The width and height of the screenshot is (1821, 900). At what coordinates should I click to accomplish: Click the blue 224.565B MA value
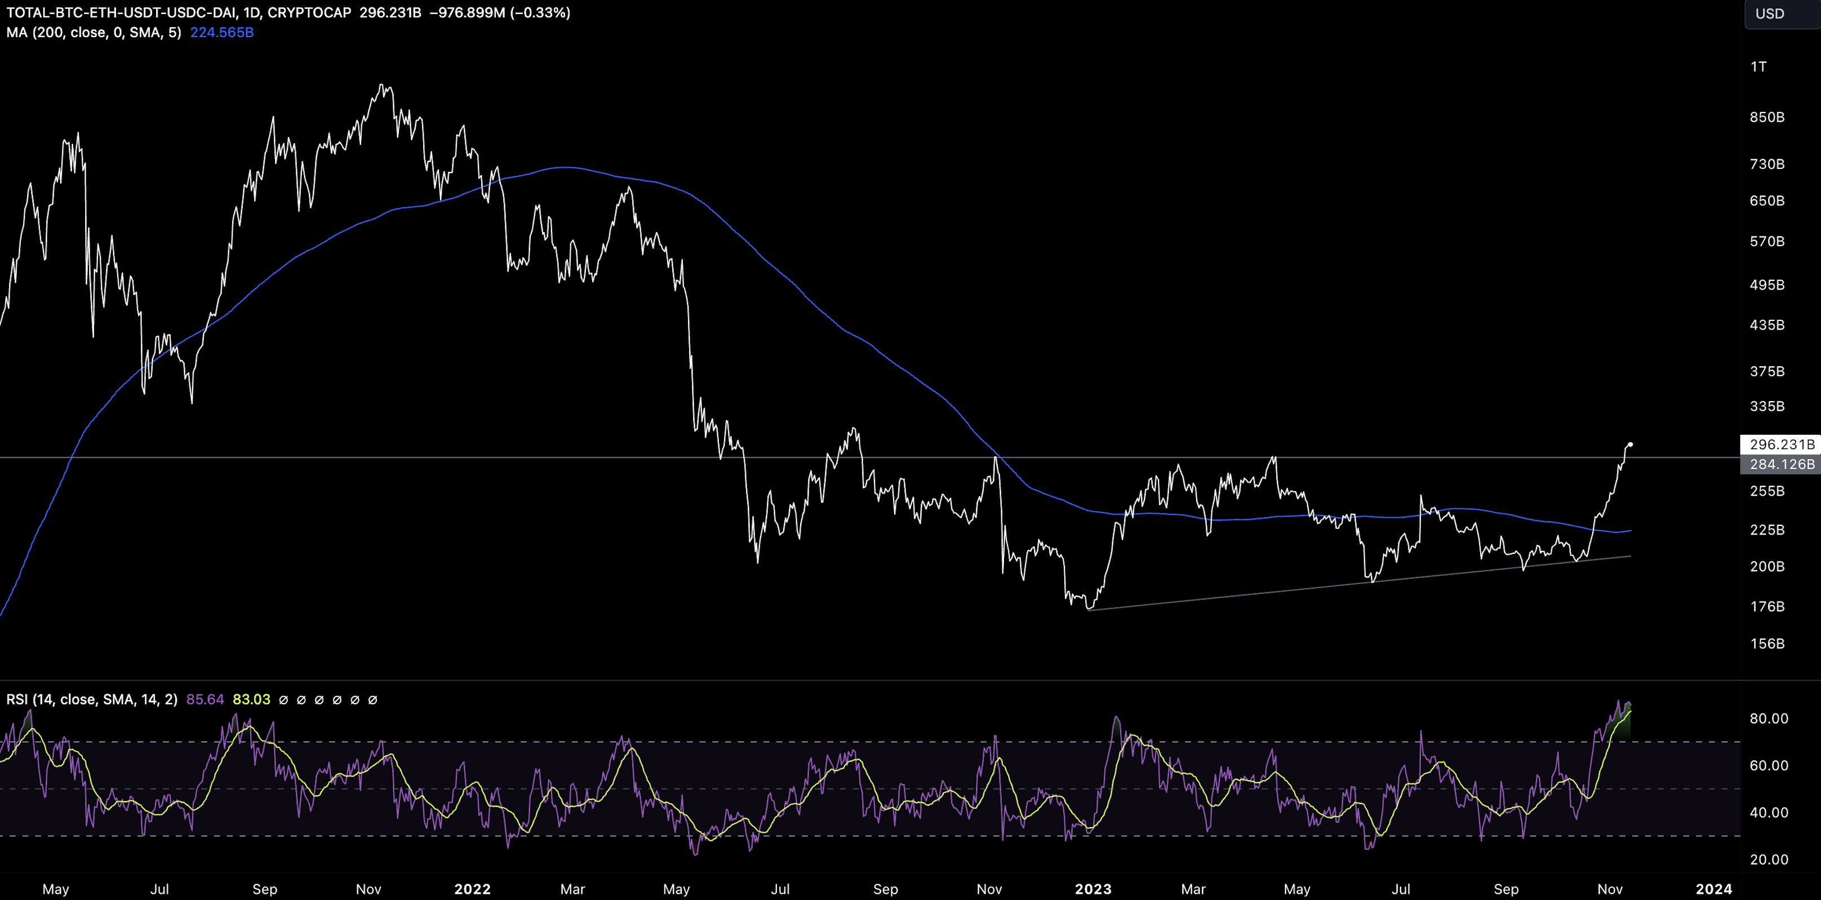(x=221, y=33)
